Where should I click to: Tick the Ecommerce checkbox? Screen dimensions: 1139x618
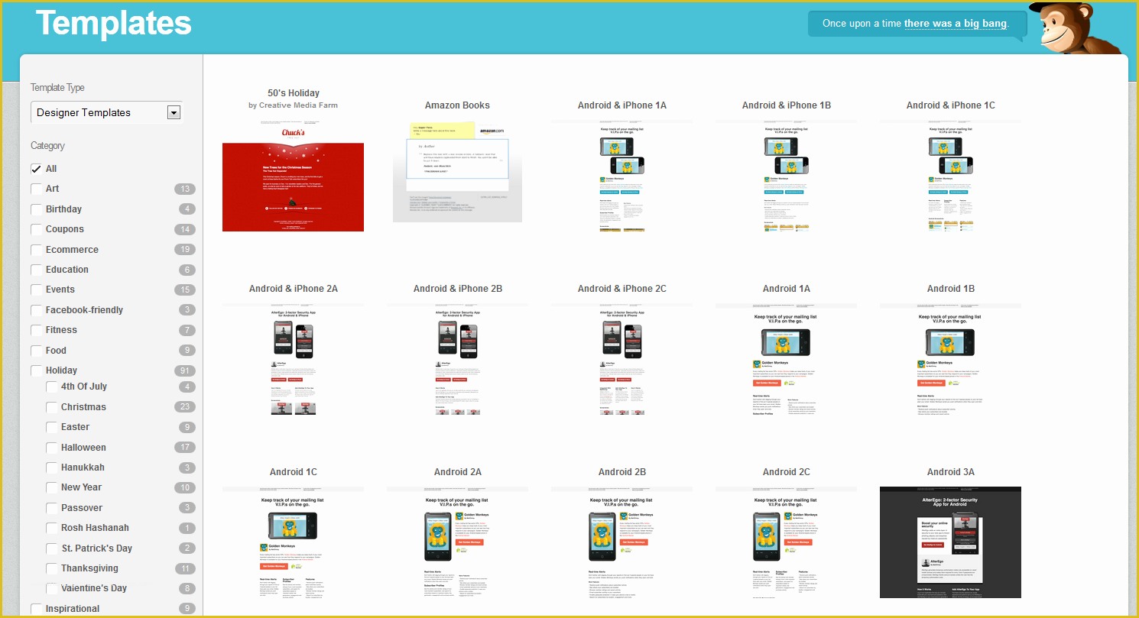click(36, 250)
